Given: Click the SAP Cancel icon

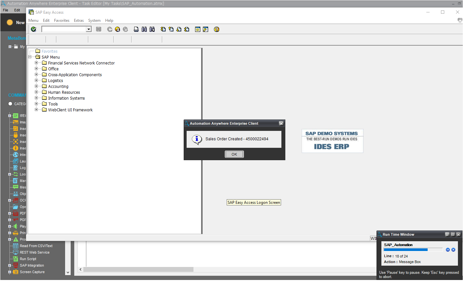Looking at the screenshot, I should click(x=125, y=29).
